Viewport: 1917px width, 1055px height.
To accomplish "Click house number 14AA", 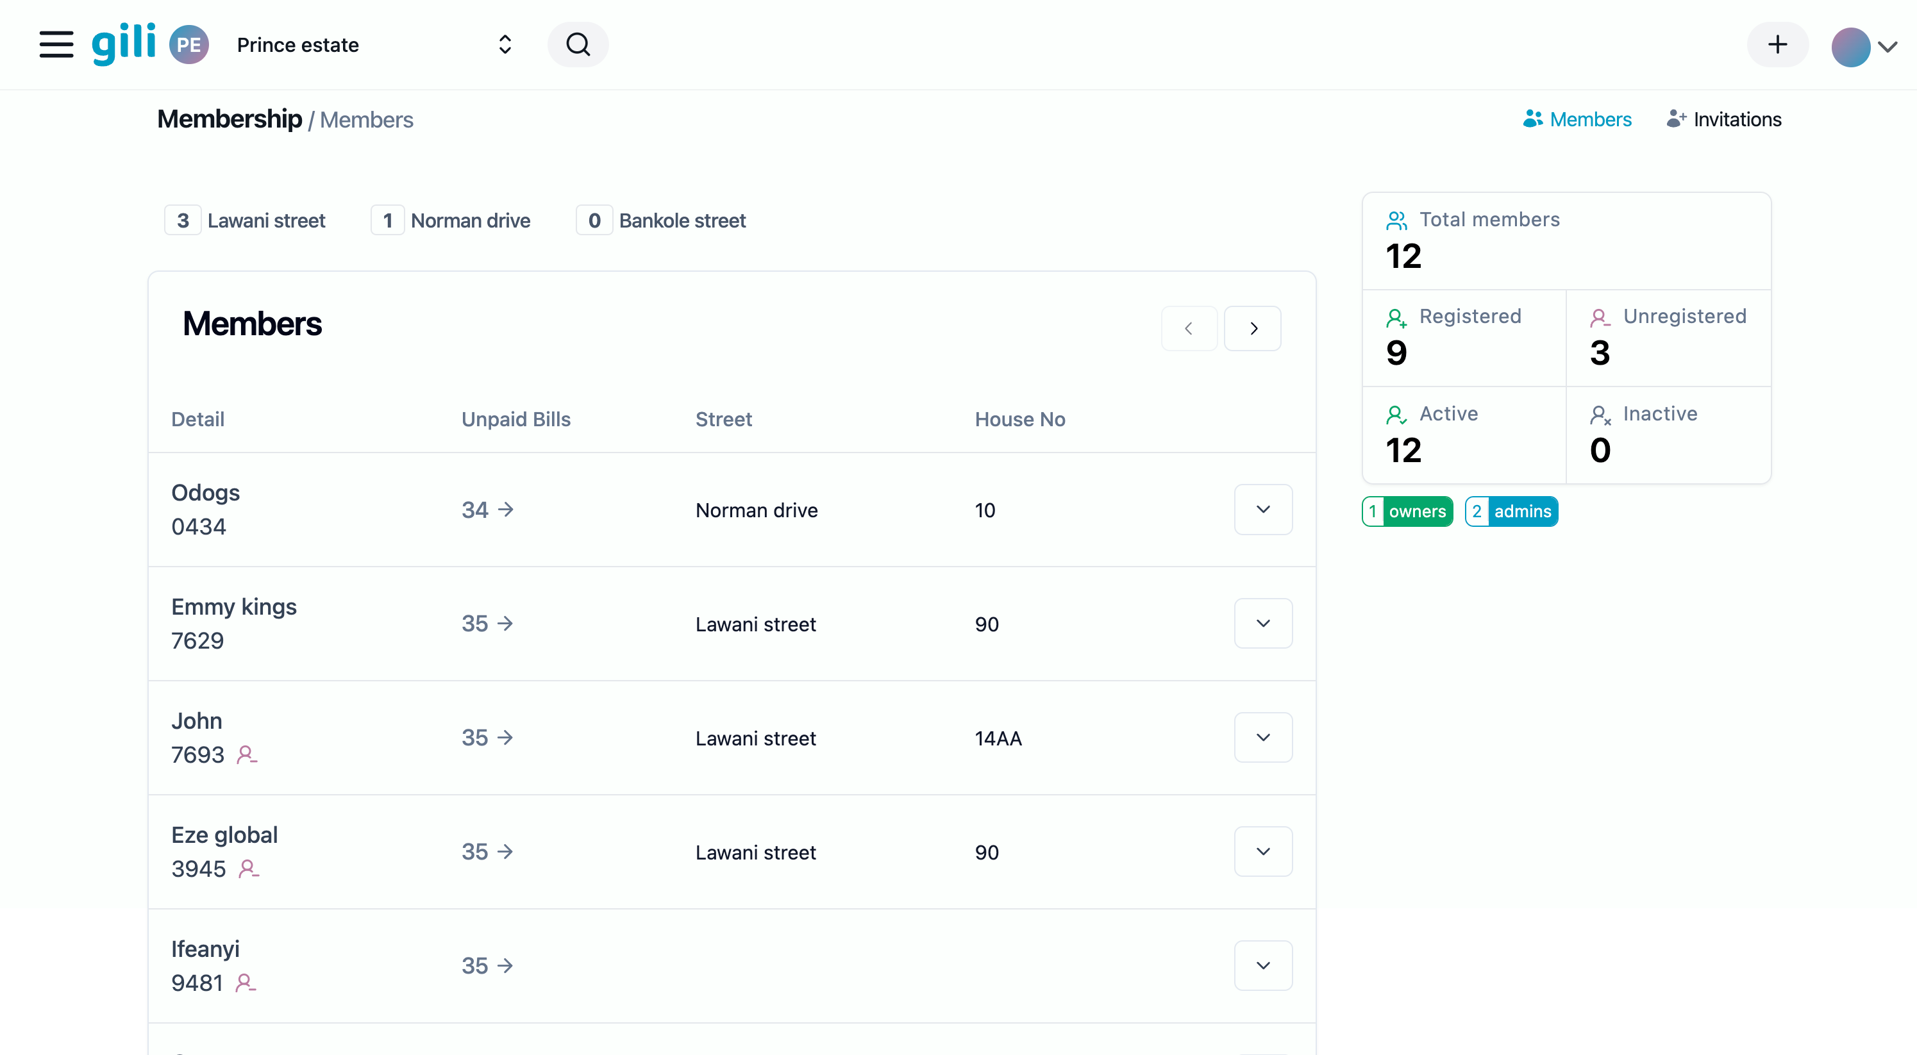I will pos(998,738).
